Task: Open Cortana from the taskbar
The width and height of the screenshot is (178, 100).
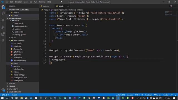Action: [x=12, y=98]
